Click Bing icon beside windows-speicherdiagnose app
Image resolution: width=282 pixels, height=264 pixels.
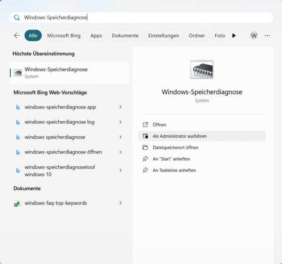pos(18,107)
